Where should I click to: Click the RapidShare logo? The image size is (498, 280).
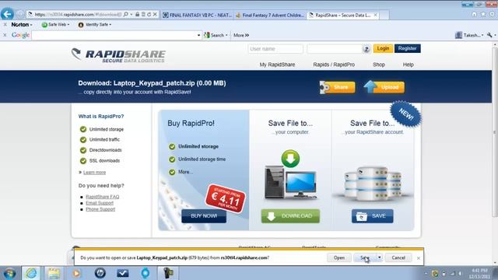tap(118, 55)
